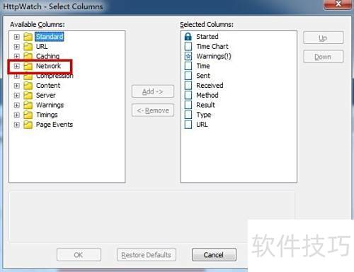The width and height of the screenshot is (354, 272).
Task: Expand the Server folder node
Action: point(16,96)
